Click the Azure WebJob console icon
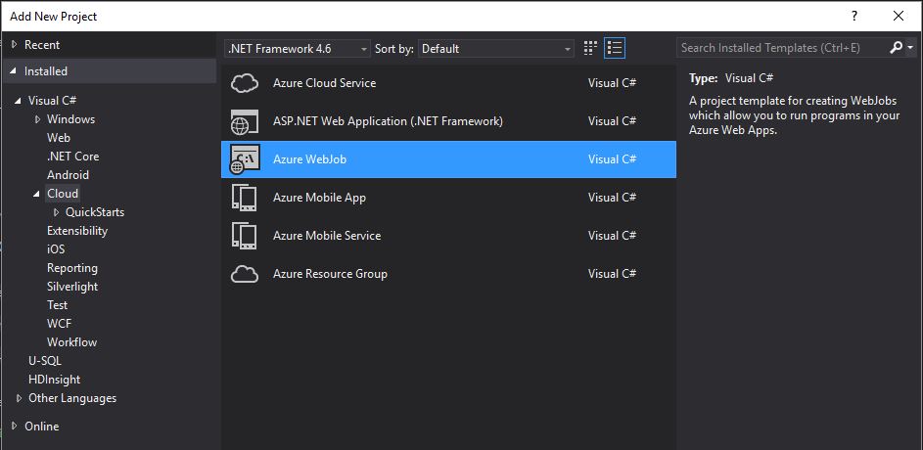 (x=245, y=159)
